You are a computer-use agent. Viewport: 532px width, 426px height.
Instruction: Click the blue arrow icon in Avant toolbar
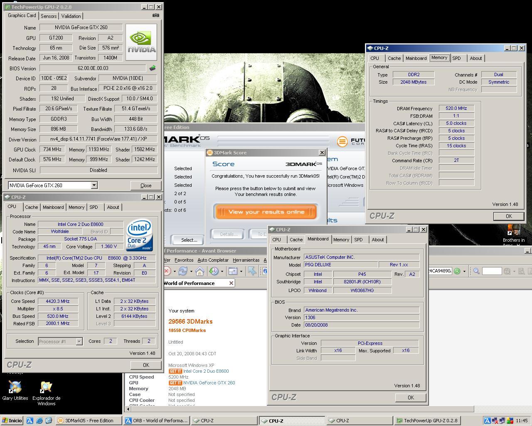[252, 271]
